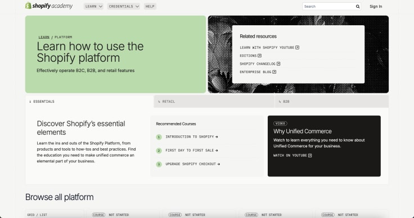Click the Discover Shopify's essential elements heading
Viewport: 414px width, 218px height.
coord(81,128)
